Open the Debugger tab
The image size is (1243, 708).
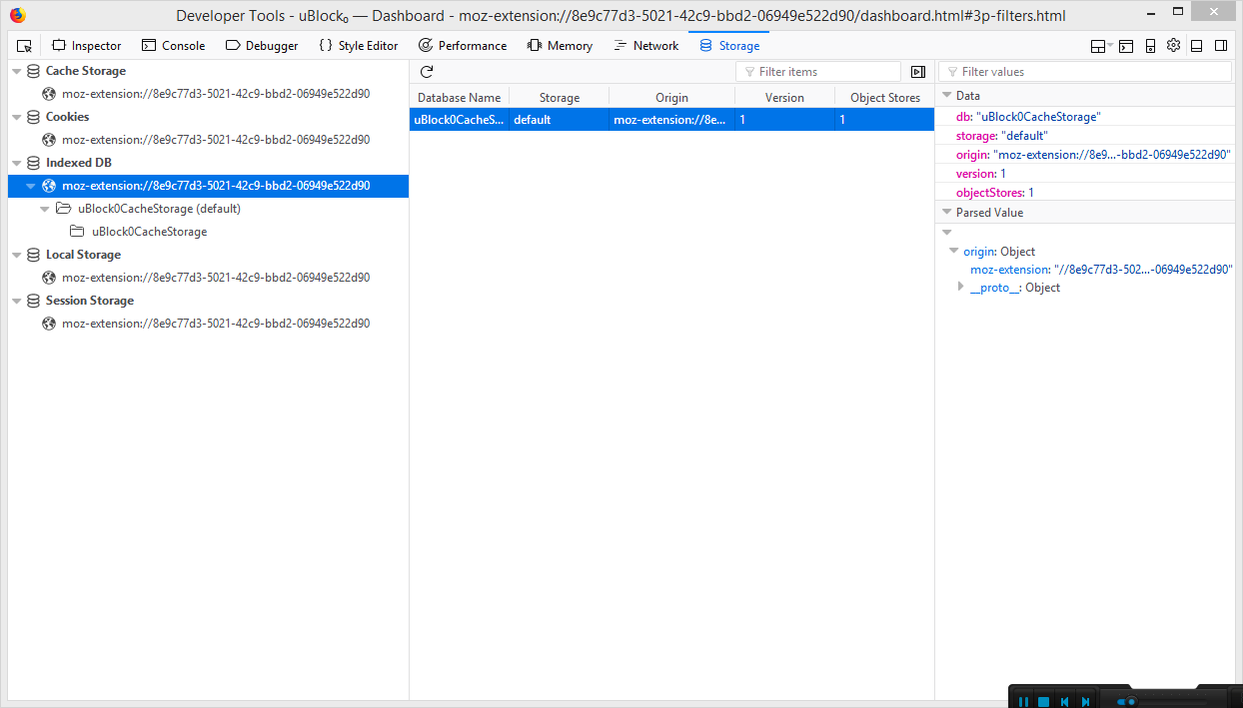(x=262, y=46)
